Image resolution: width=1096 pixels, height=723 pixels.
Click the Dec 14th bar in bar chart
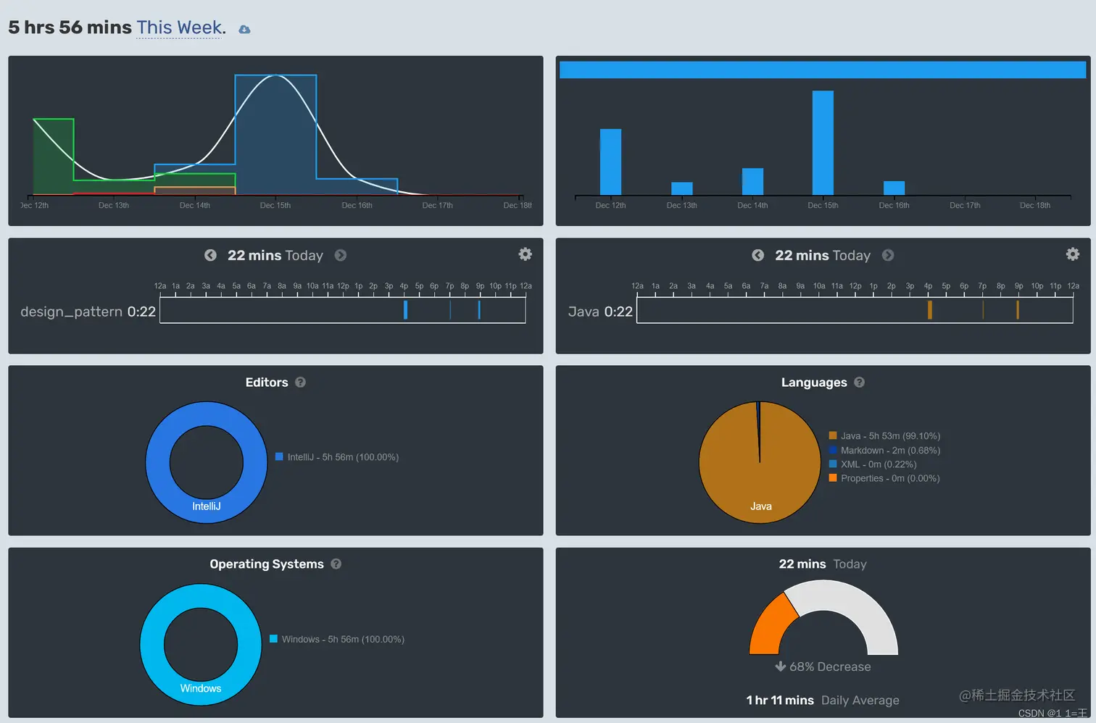click(752, 182)
